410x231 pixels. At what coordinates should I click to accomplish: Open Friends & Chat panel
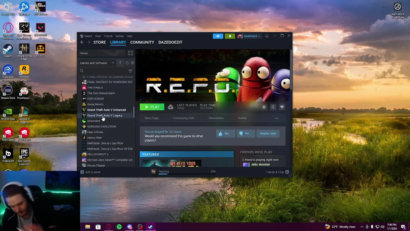pyautogui.click(x=277, y=172)
